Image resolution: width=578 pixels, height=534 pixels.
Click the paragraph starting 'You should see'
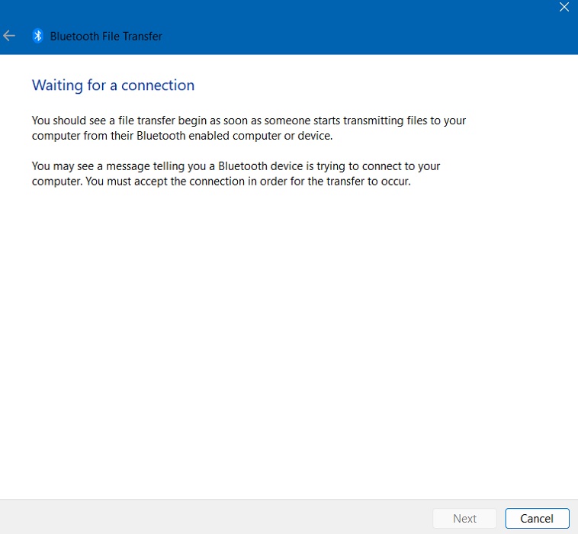[x=249, y=128]
